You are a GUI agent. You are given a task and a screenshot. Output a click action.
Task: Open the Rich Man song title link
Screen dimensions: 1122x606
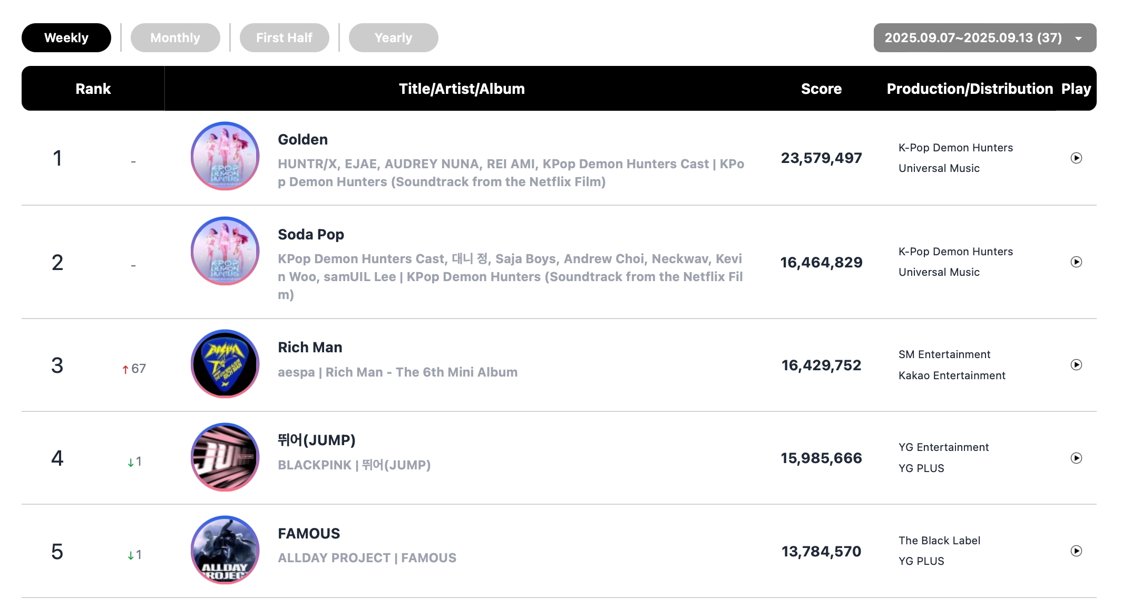pyautogui.click(x=310, y=348)
